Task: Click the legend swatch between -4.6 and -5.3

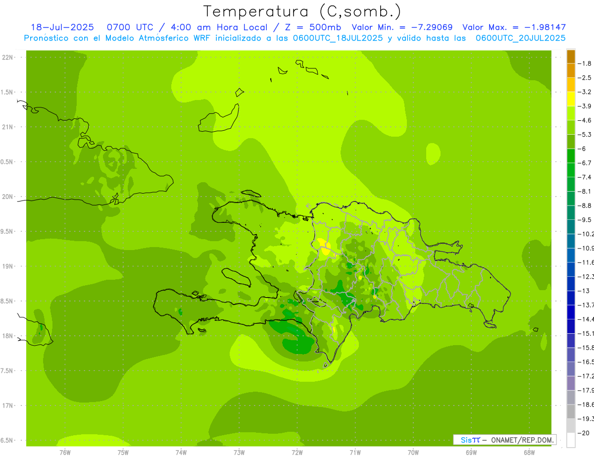Action: coord(571,127)
